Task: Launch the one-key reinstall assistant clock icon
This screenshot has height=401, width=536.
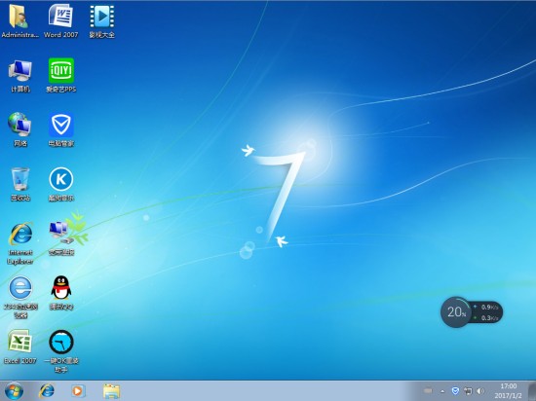Action: tap(61, 351)
